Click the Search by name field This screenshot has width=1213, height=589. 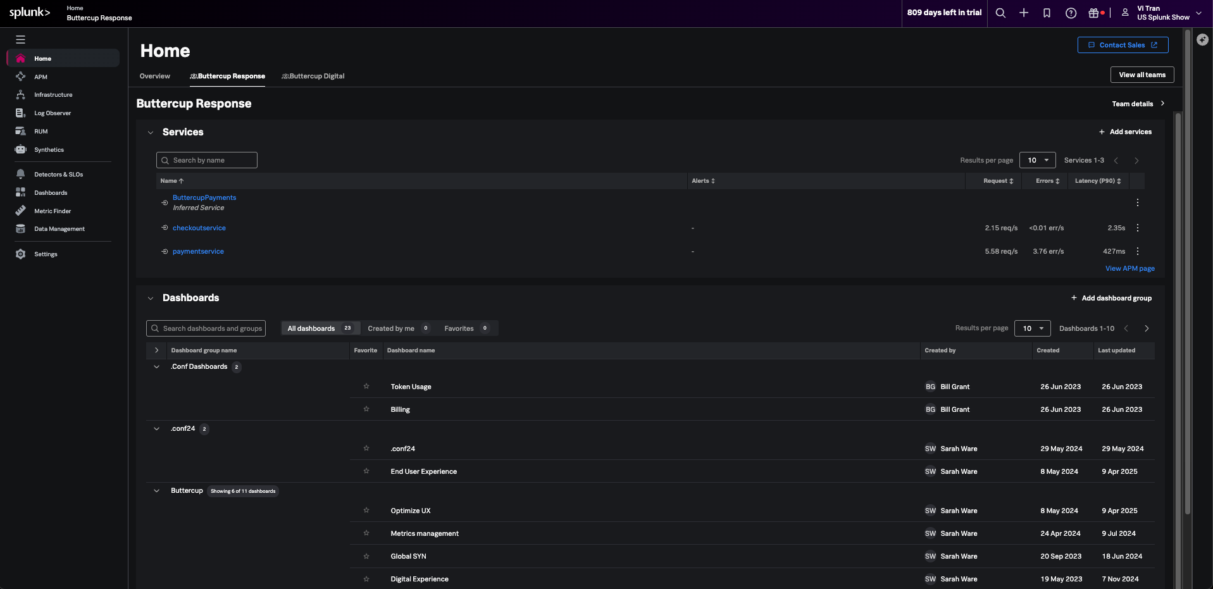click(x=207, y=159)
